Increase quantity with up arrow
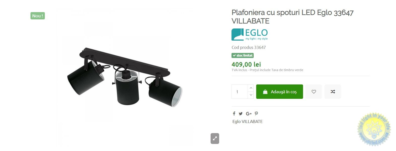 point(251,88)
